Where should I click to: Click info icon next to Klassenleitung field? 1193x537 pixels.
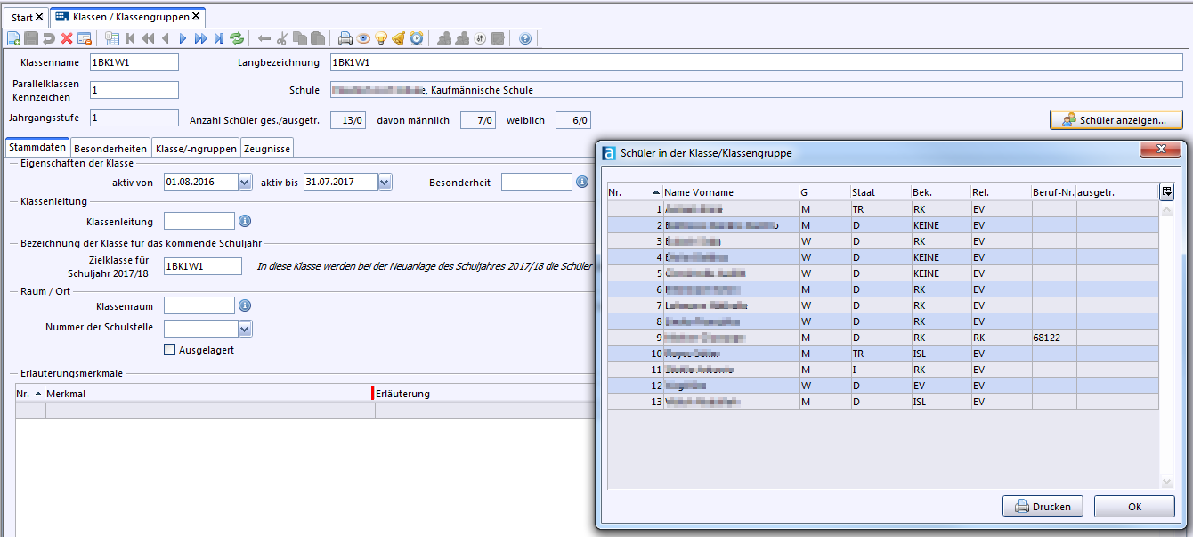(245, 221)
